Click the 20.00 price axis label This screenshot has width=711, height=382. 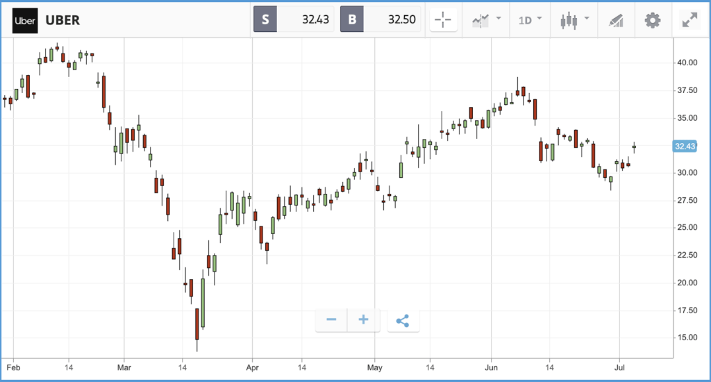click(687, 283)
